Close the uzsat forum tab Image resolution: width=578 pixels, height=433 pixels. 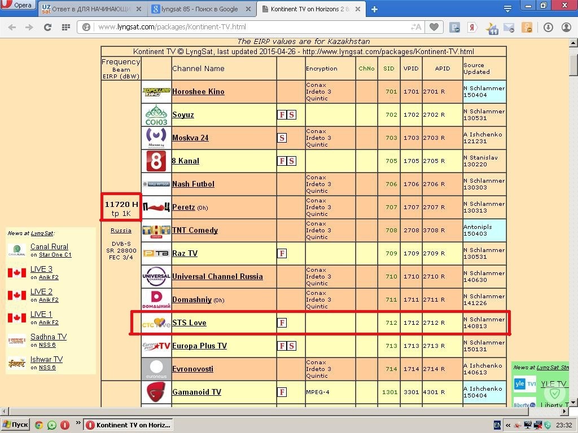(x=139, y=9)
